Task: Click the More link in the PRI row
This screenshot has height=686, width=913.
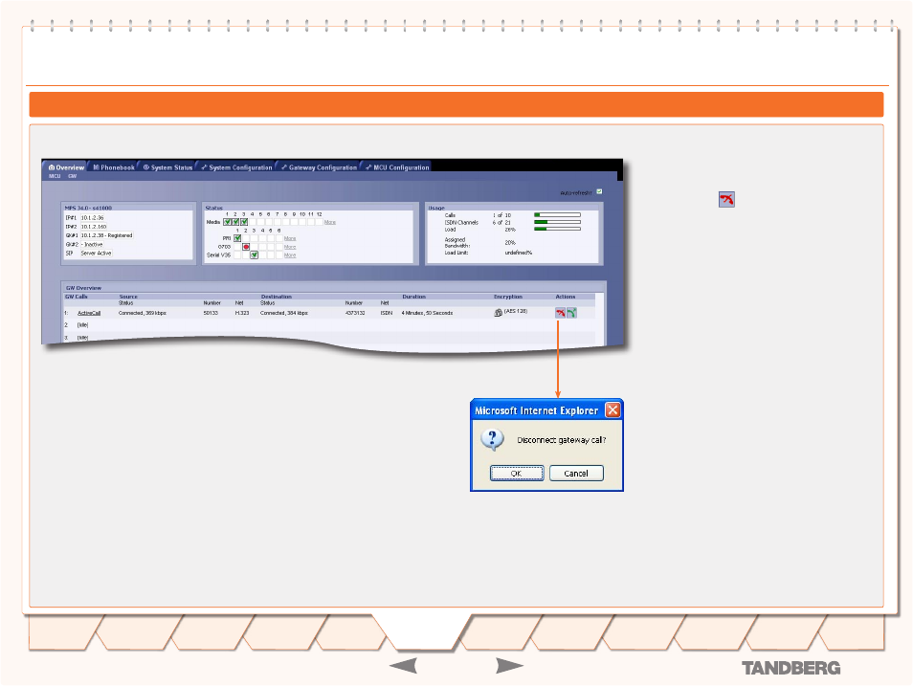Action: [x=290, y=239]
